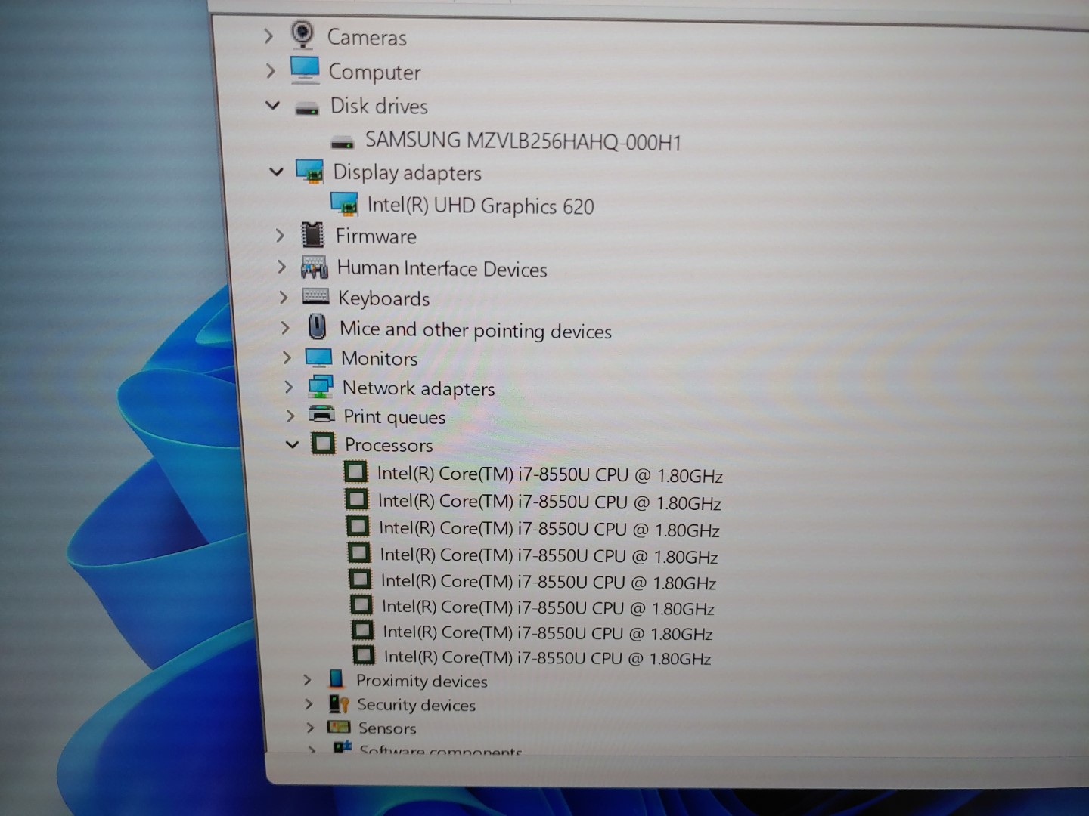Select the Cameras label
Image resolution: width=1089 pixels, height=816 pixels.
pyautogui.click(x=367, y=37)
